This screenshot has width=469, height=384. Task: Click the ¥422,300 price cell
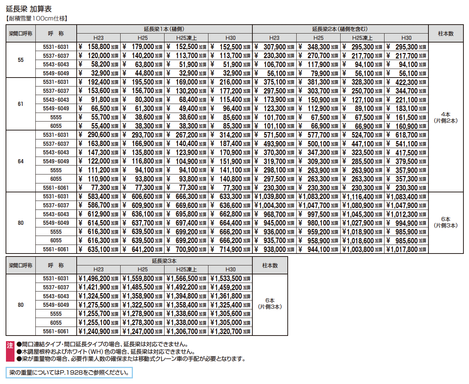click(x=406, y=82)
